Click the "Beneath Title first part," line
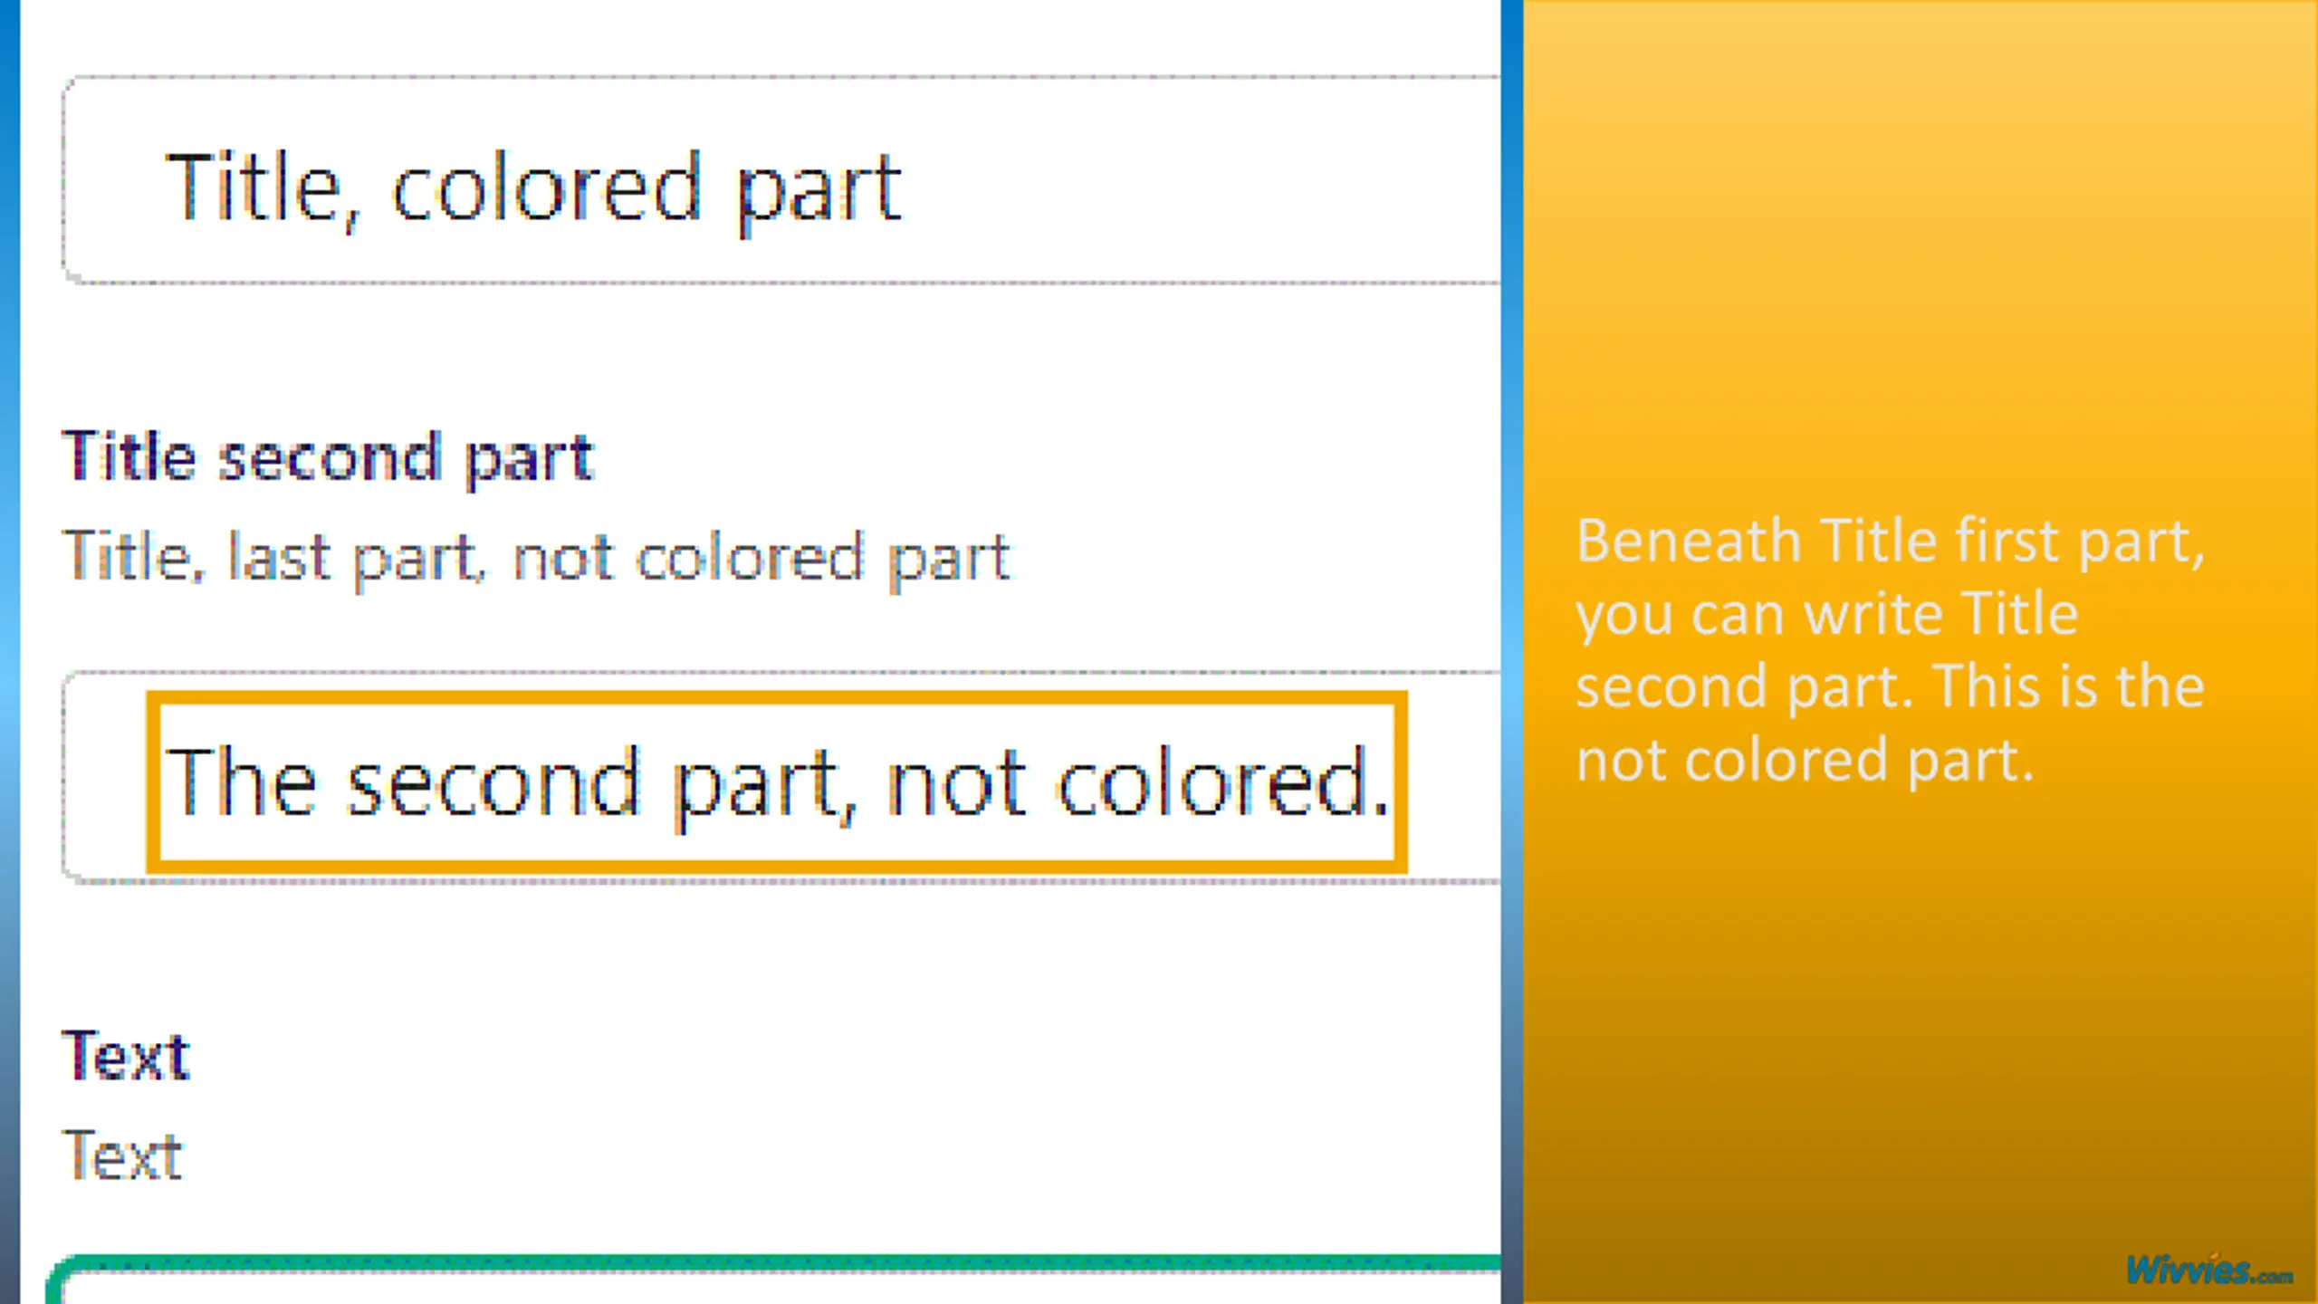The image size is (2318, 1304). click(1890, 542)
